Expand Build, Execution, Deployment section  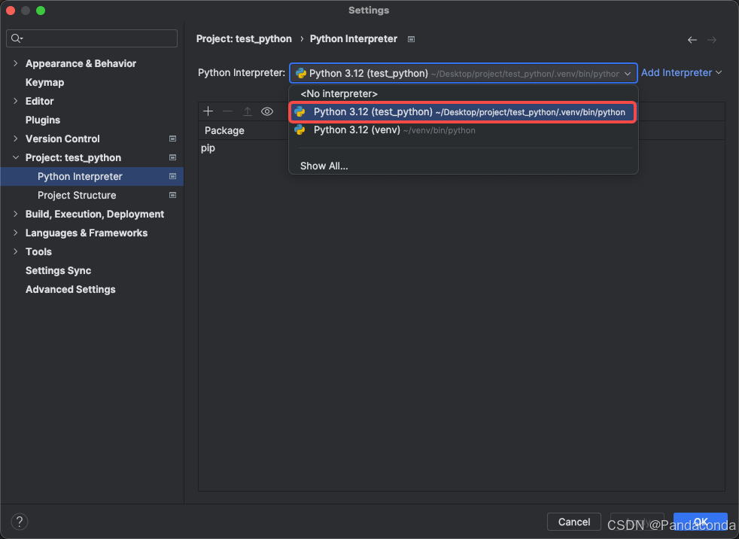[16, 214]
